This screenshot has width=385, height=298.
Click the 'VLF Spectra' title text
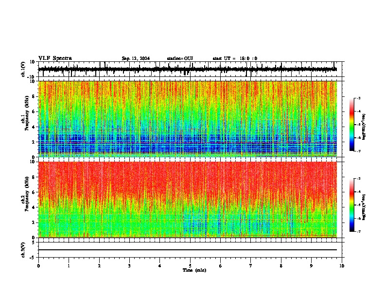(55, 58)
